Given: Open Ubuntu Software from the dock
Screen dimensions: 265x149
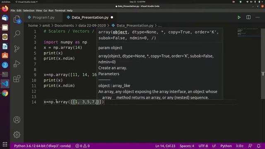Looking at the screenshot, I should click(5, 55).
